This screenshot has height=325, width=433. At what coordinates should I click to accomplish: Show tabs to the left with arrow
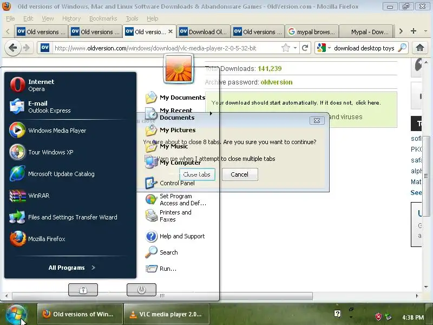coord(8,31)
